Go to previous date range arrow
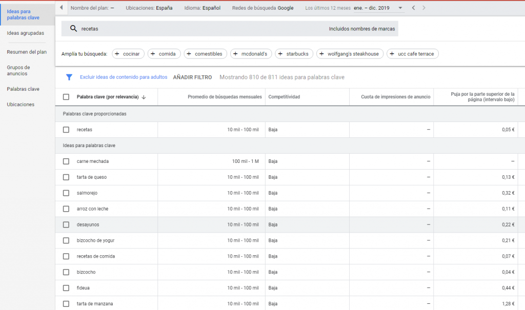This screenshot has width=525, height=310. click(414, 8)
